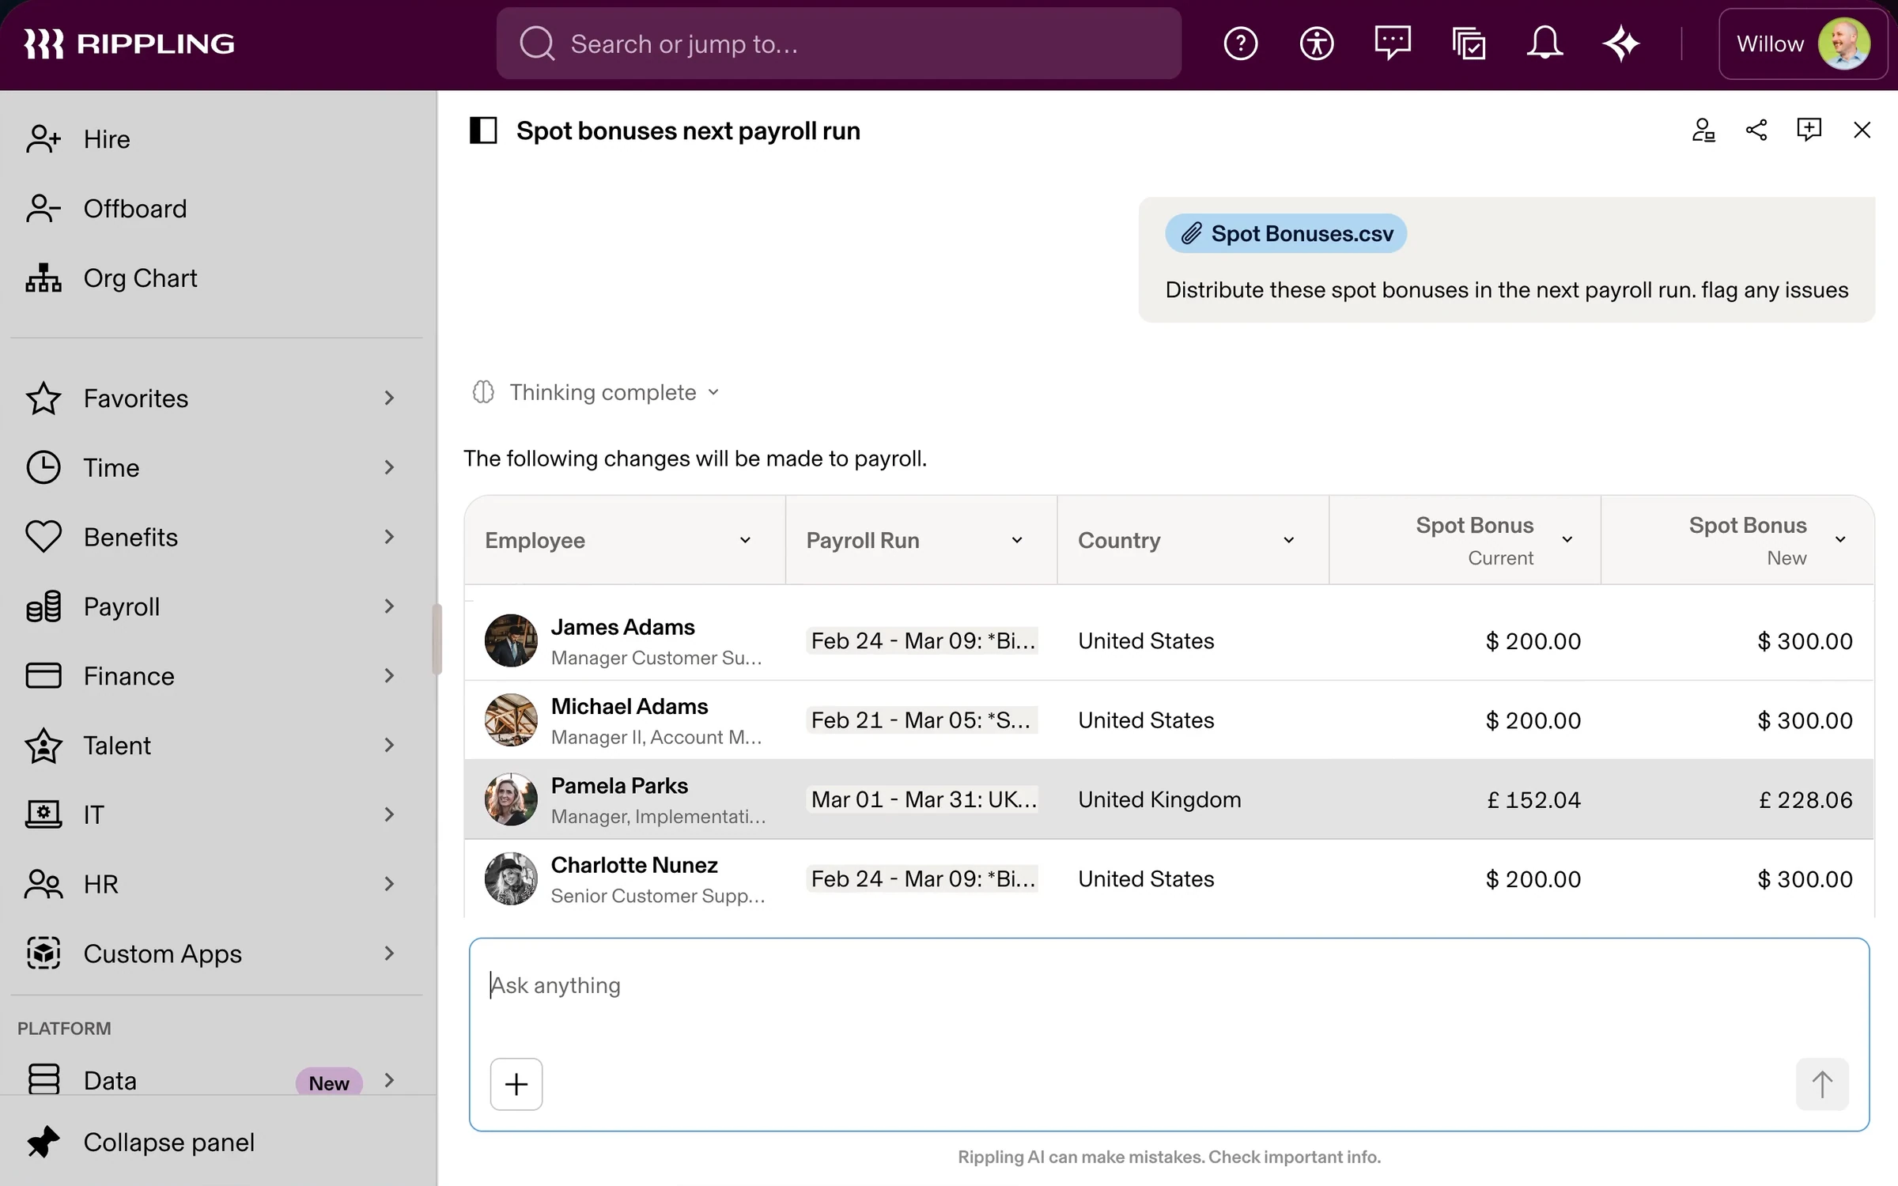This screenshot has height=1186, width=1898.
Task: Click the Rippling logo
Action: [x=129, y=43]
